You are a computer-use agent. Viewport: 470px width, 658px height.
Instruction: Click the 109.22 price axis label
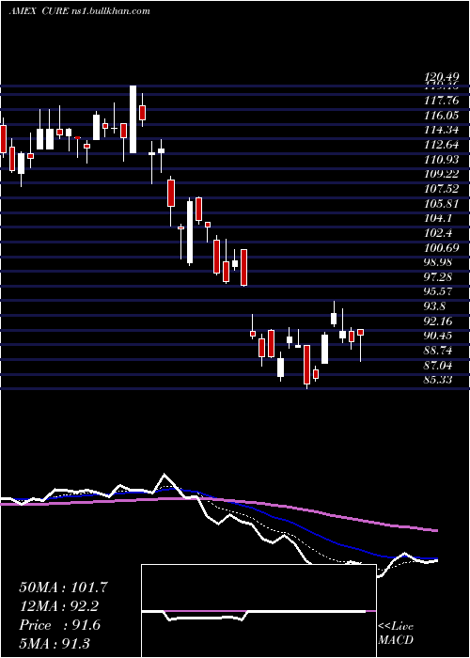442,174
